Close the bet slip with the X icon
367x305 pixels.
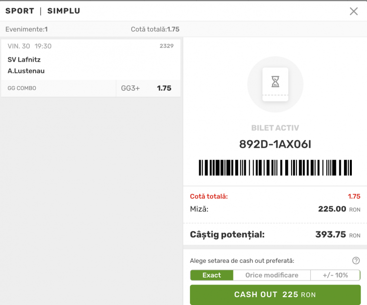click(354, 11)
